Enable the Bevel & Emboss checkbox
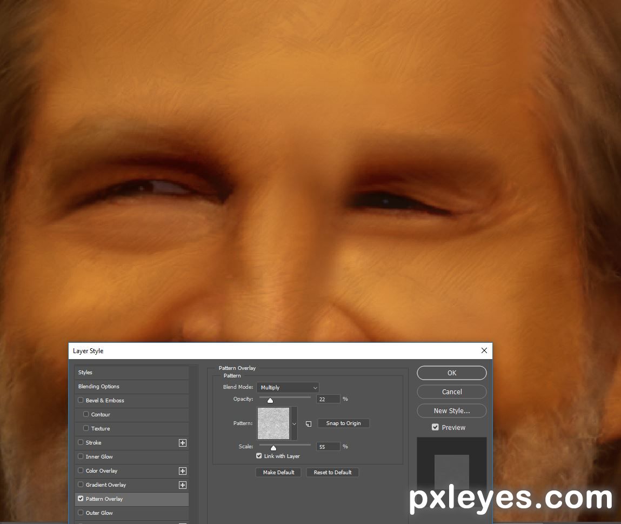This screenshot has height=524, width=621. click(81, 400)
